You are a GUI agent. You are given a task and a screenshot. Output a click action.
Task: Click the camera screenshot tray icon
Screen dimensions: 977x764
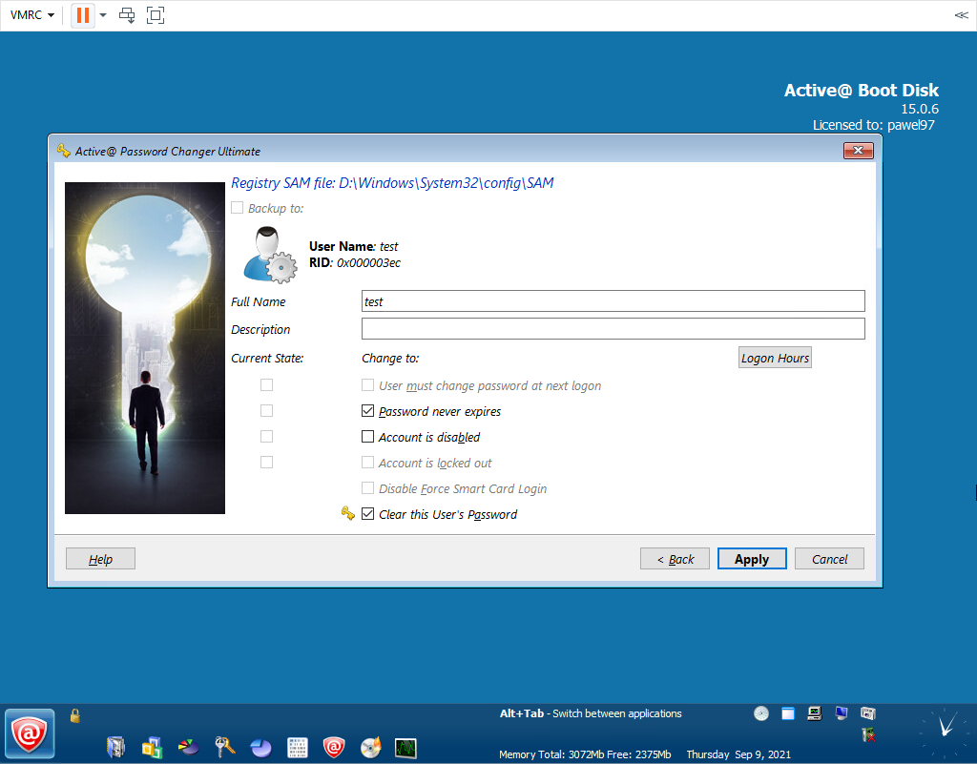click(x=868, y=713)
